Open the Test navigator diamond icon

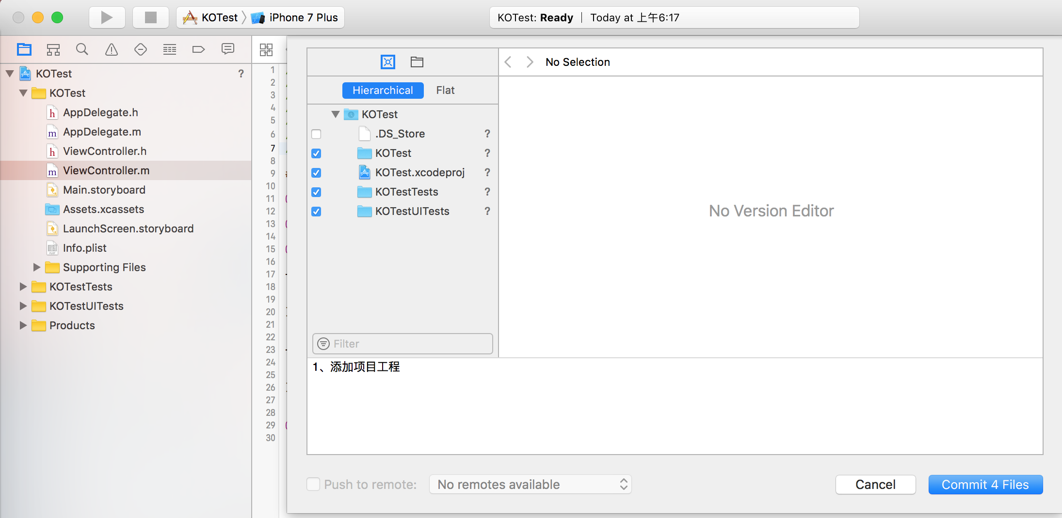(141, 49)
